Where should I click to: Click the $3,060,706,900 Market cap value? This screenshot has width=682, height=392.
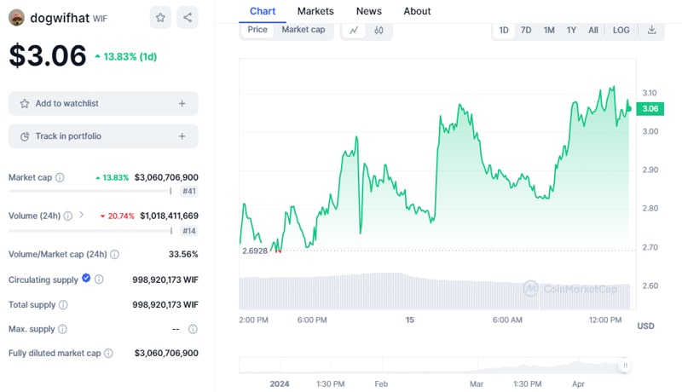166,177
